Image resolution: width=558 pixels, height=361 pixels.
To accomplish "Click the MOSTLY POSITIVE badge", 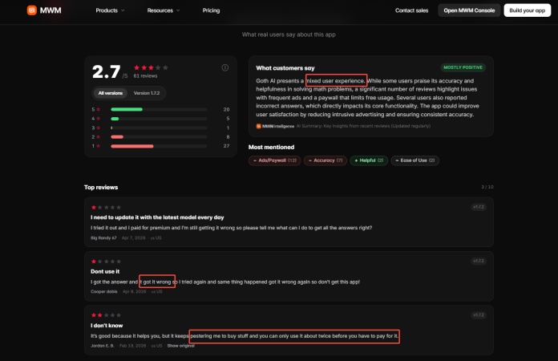I will [463, 67].
